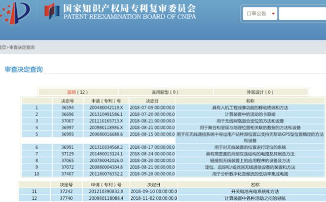Click decision number 37740
The image size is (326, 202).
(66, 198)
